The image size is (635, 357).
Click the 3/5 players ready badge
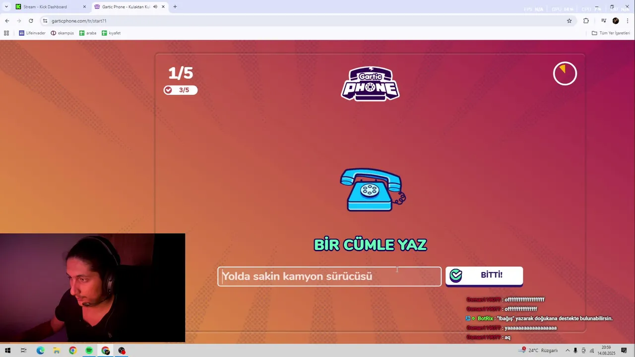[x=181, y=90]
